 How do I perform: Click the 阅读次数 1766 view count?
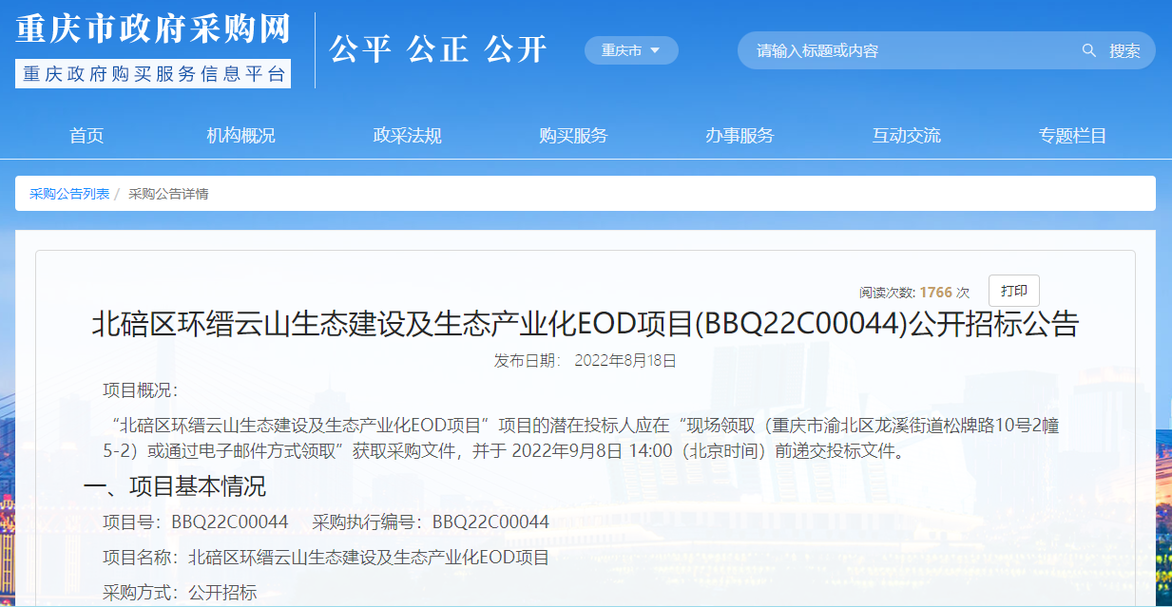(914, 293)
